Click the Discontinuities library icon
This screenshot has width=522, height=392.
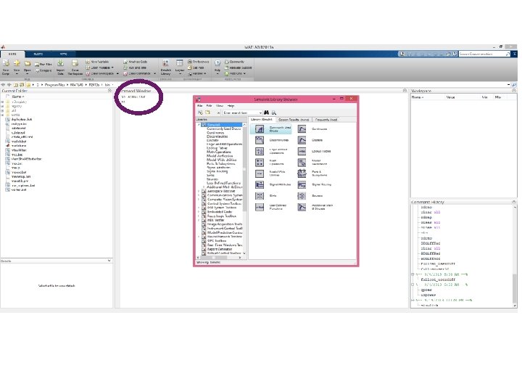click(x=260, y=140)
